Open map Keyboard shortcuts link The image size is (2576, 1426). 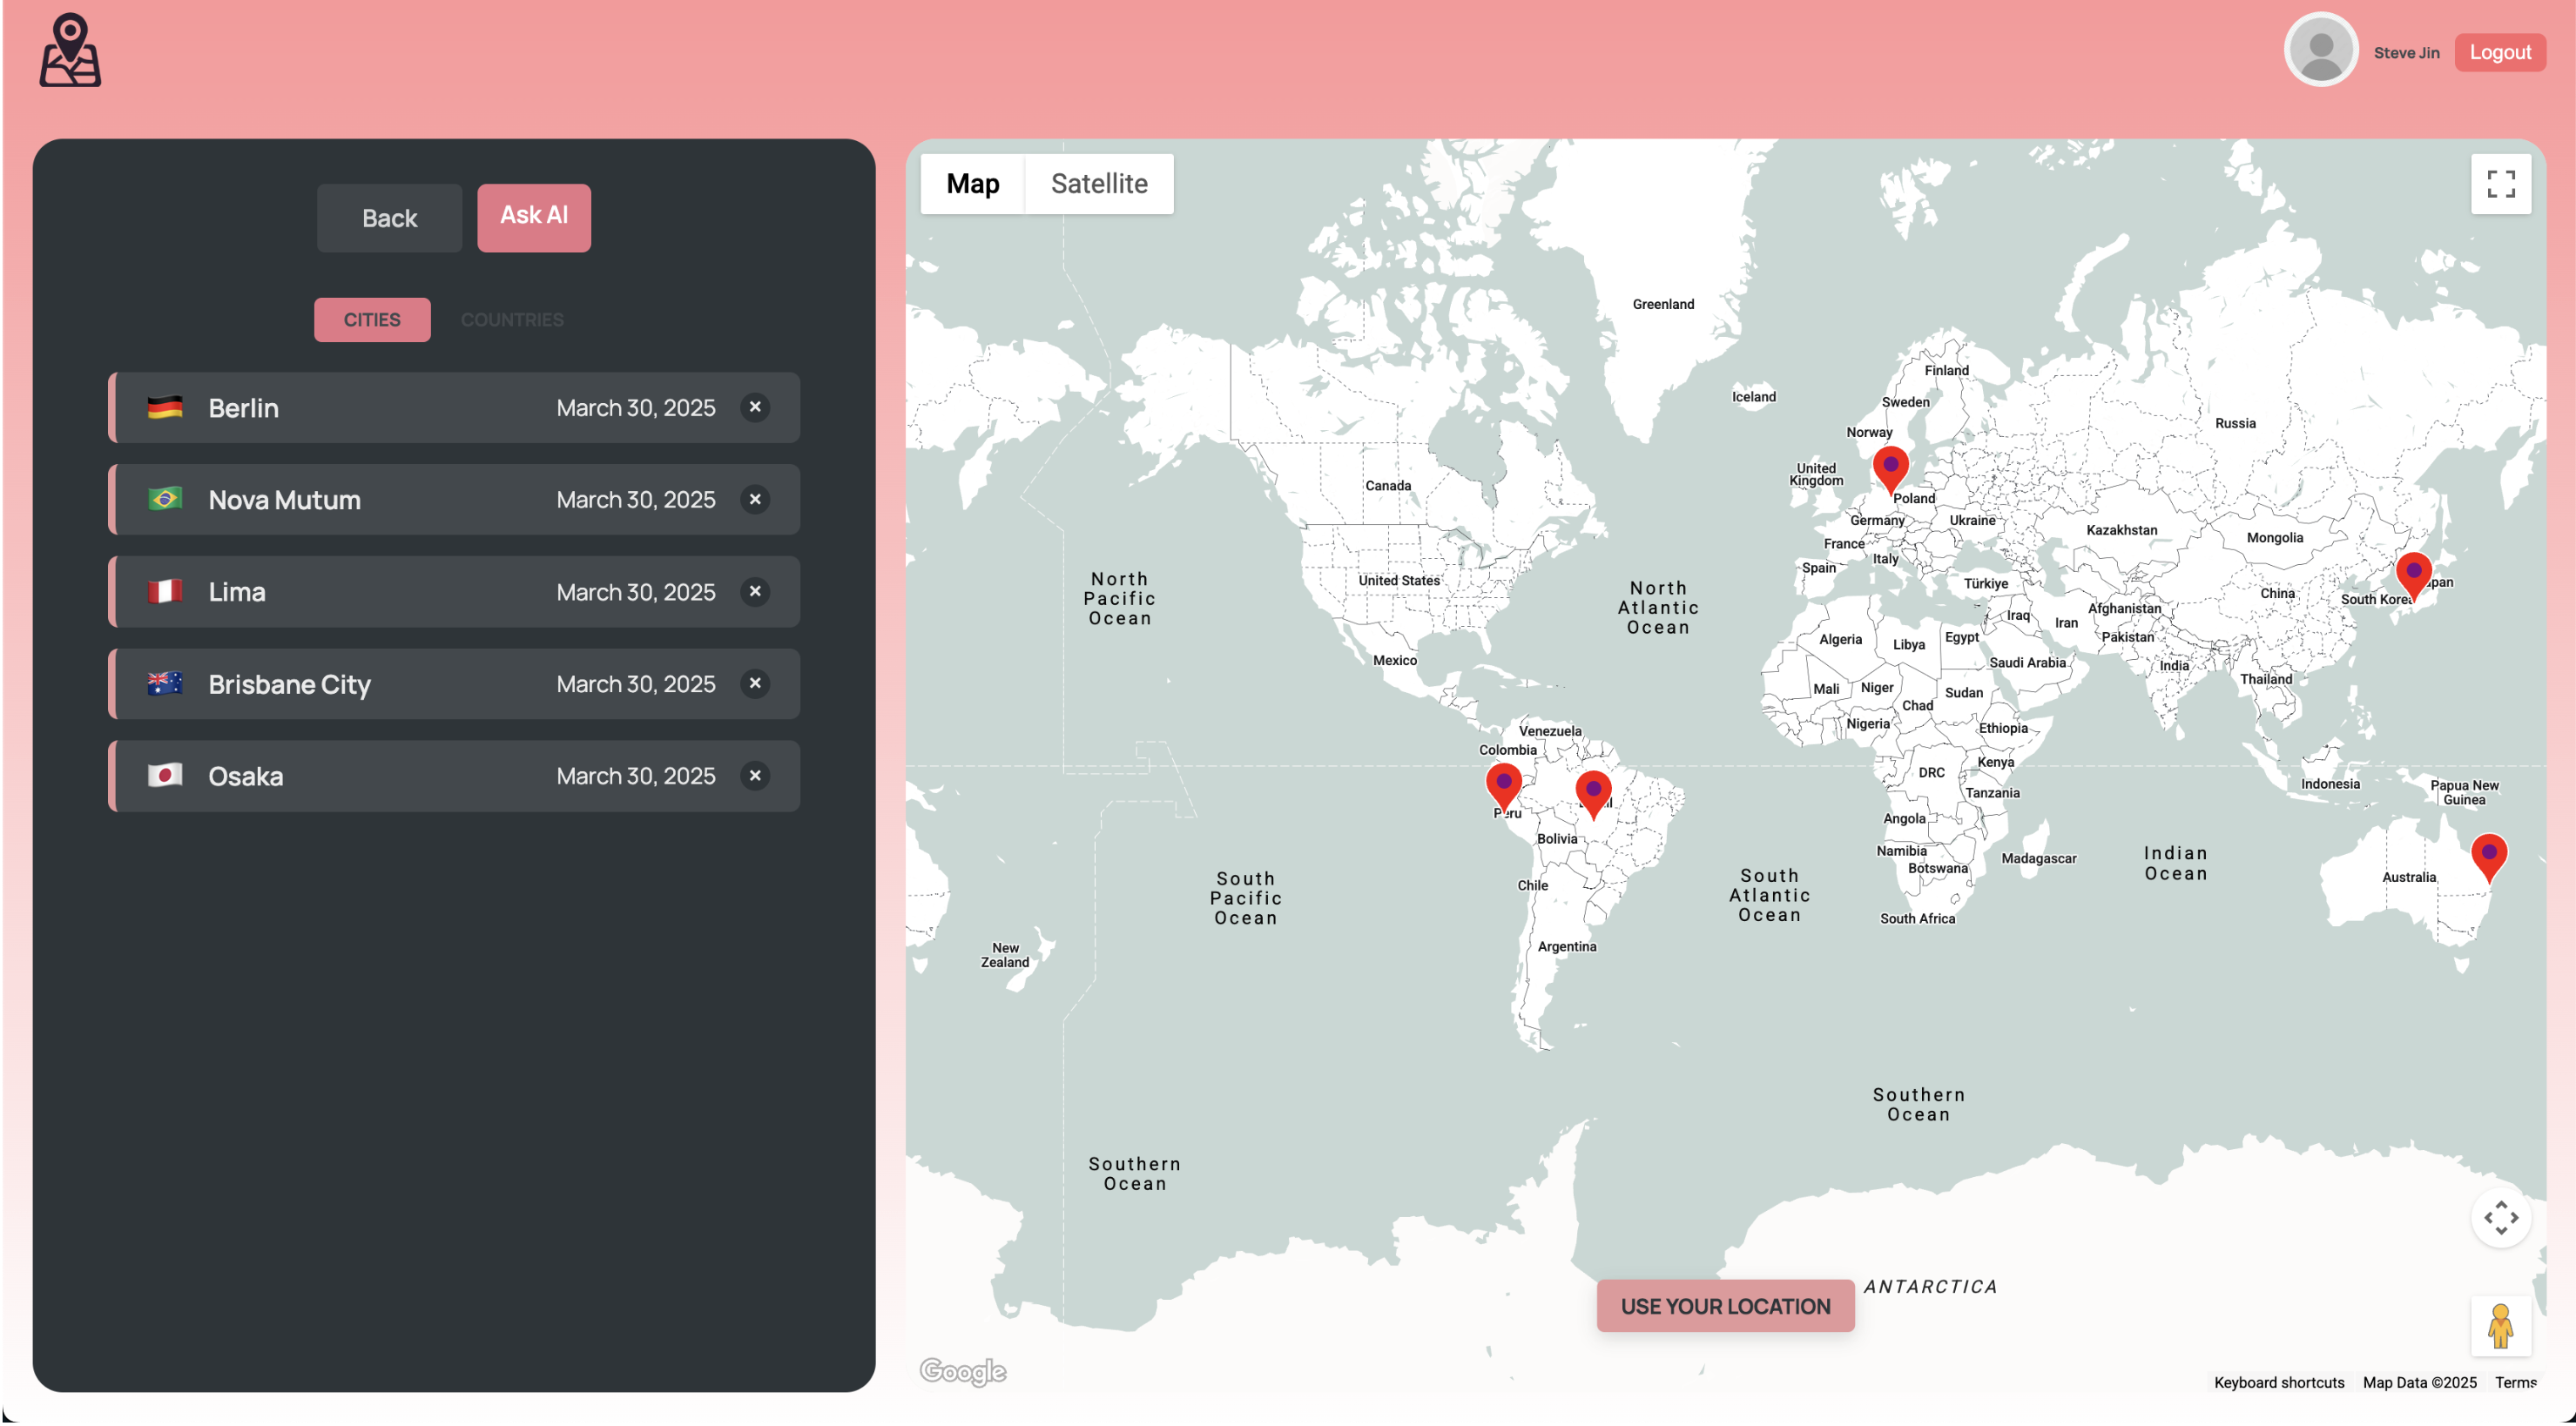(2278, 1382)
